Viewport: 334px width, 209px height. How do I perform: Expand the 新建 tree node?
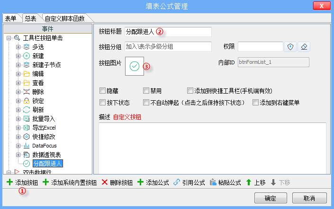pyautogui.click(x=18, y=56)
